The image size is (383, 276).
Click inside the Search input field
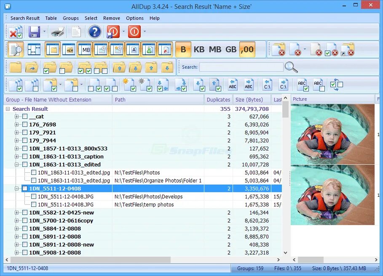241,67
